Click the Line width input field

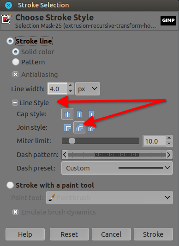57,89
